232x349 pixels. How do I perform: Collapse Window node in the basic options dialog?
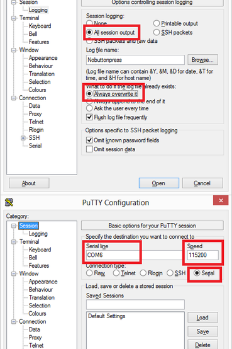point(14,274)
